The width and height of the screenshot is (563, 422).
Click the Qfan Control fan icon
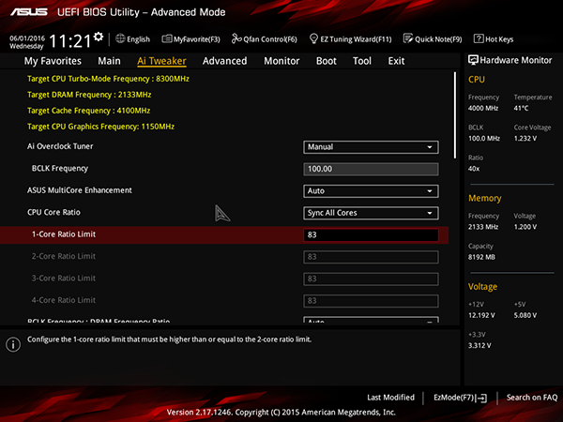click(x=236, y=38)
